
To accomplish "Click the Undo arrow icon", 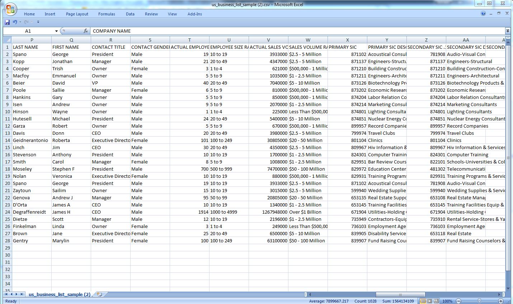I will (x=15, y=22).
